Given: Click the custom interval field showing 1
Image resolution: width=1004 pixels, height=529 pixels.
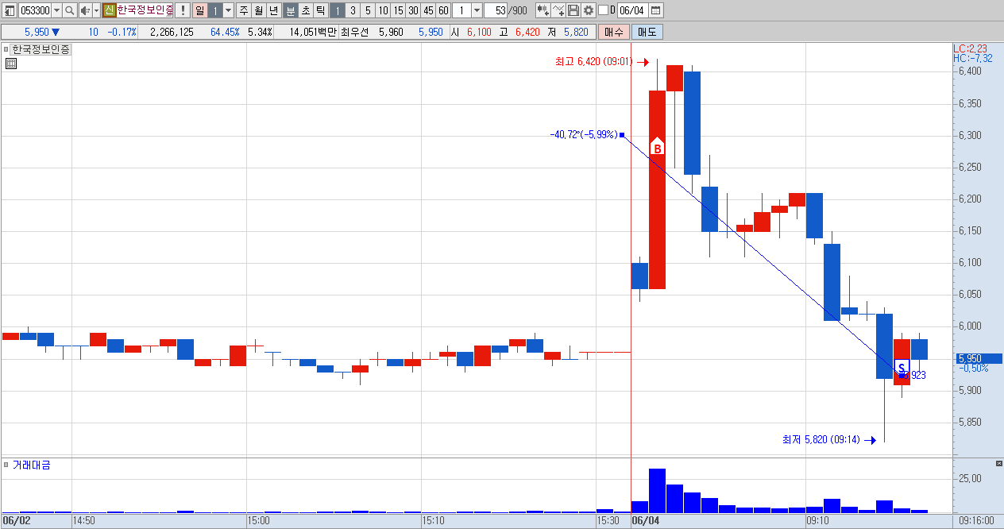Looking at the screenshot, I should (461, 10).
